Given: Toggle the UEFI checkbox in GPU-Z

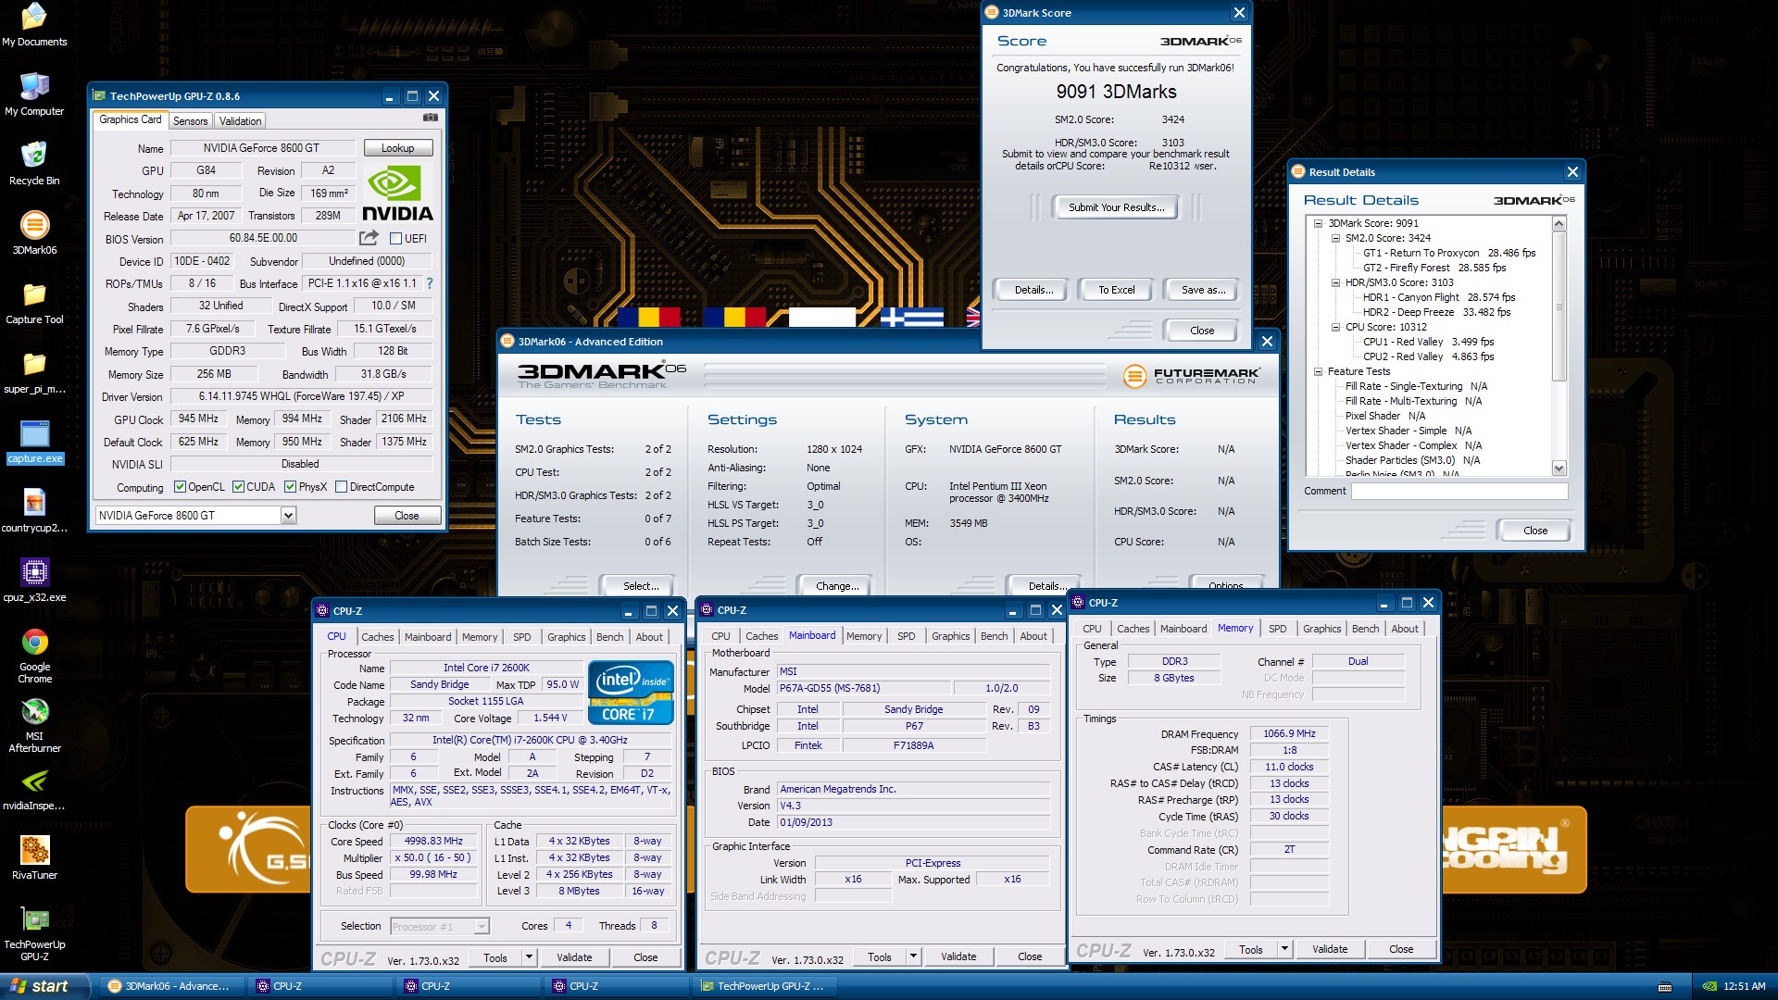Looking at the screenshot, I should click(x=395, y=239).
